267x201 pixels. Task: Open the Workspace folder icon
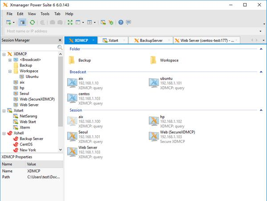click(153, 60)
